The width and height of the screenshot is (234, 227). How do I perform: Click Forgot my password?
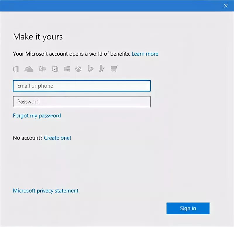pyautogui.click(x=37, y=116)
